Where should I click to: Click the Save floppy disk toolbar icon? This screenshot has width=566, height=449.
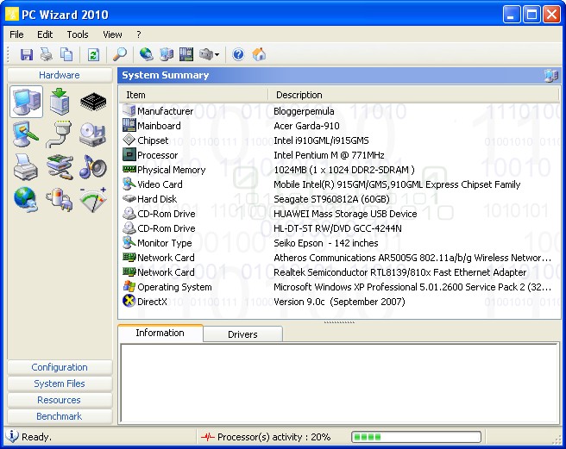pyautogui.click(x=27, y=55)
